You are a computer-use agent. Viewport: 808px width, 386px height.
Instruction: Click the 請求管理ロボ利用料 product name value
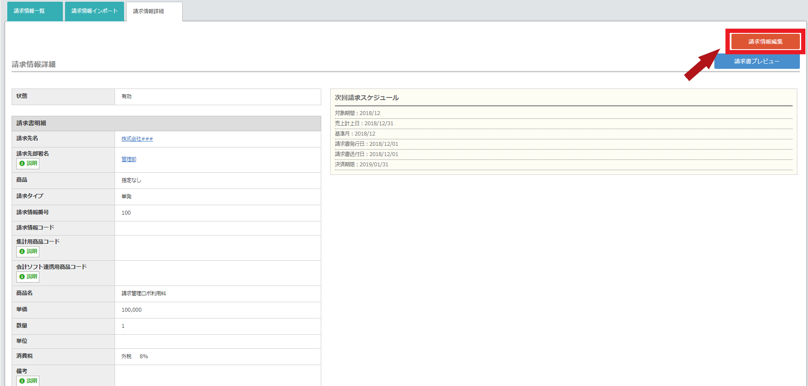144,294
